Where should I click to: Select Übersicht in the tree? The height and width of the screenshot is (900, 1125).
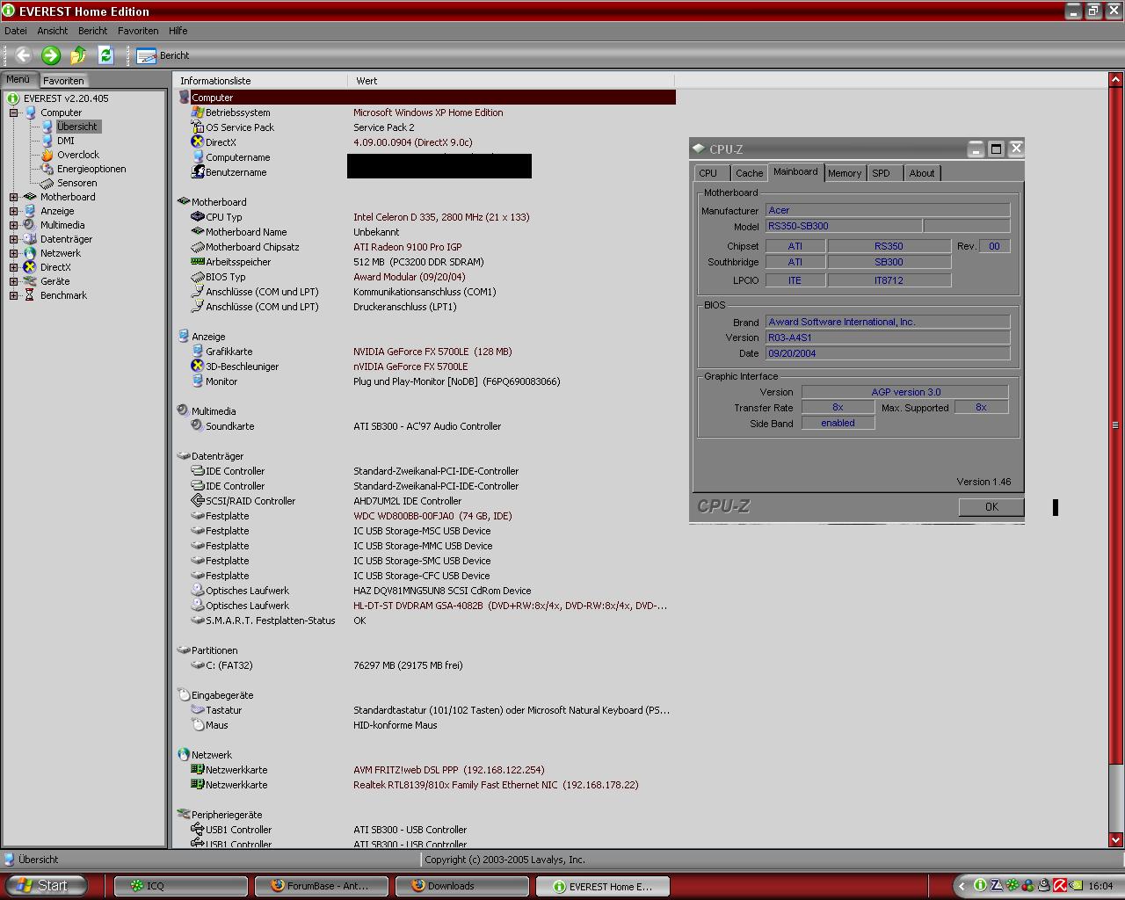click(x=77, y=127)
